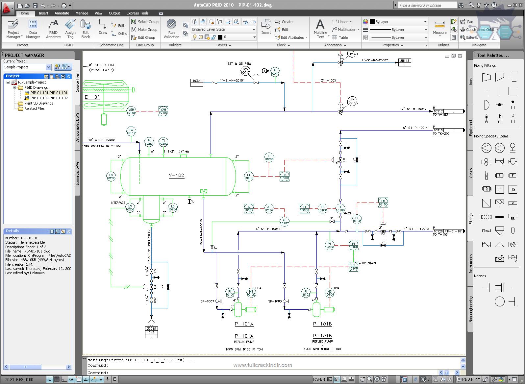Open the Manage ribbon tab
525x384 pixels.
[82, 13]
